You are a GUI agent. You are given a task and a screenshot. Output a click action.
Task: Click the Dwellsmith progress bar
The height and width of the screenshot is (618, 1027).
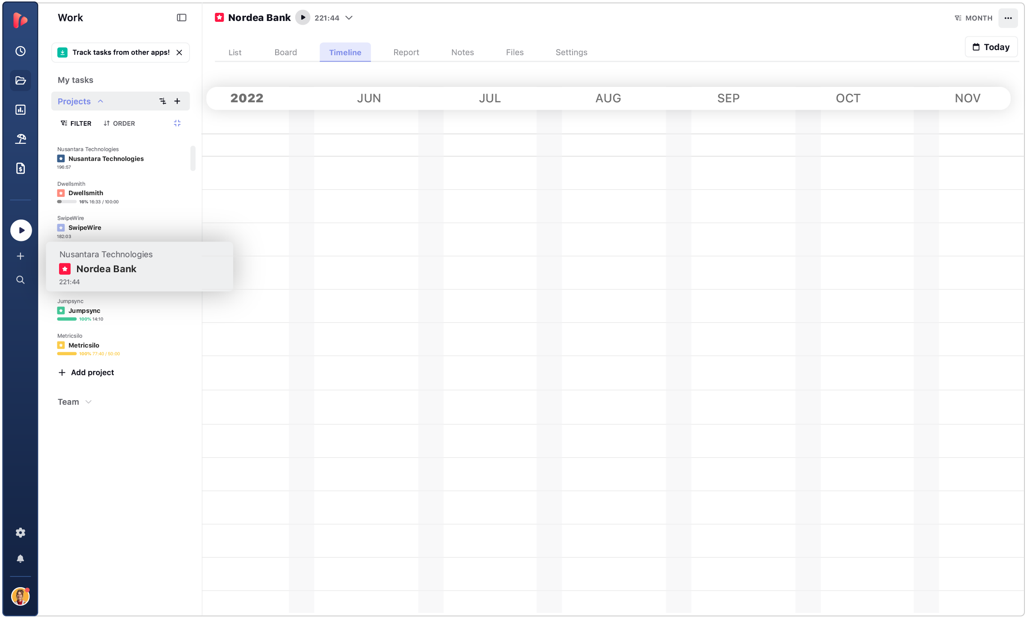(67, 202)
